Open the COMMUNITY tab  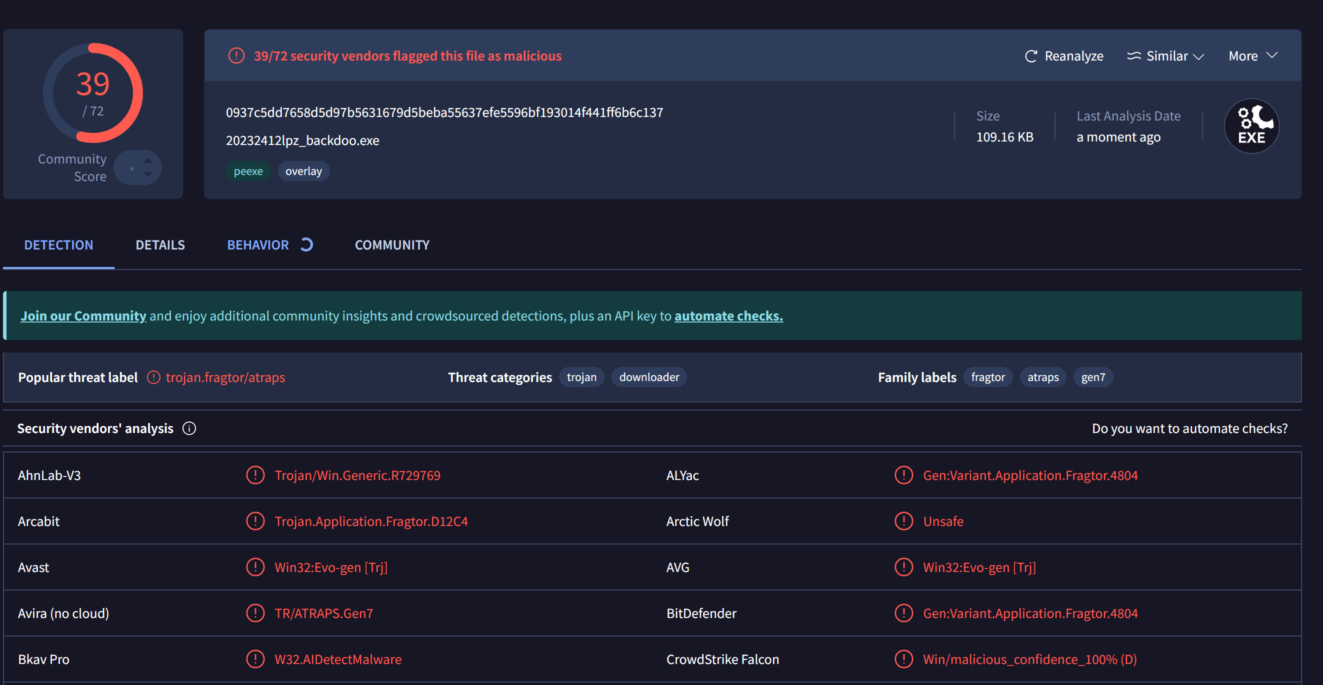coord(392,245)
